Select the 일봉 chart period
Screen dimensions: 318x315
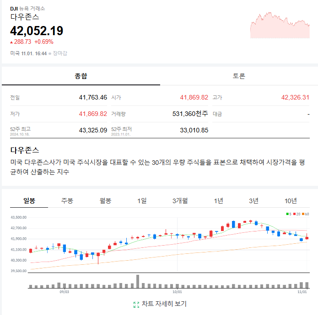pos(29,201)
